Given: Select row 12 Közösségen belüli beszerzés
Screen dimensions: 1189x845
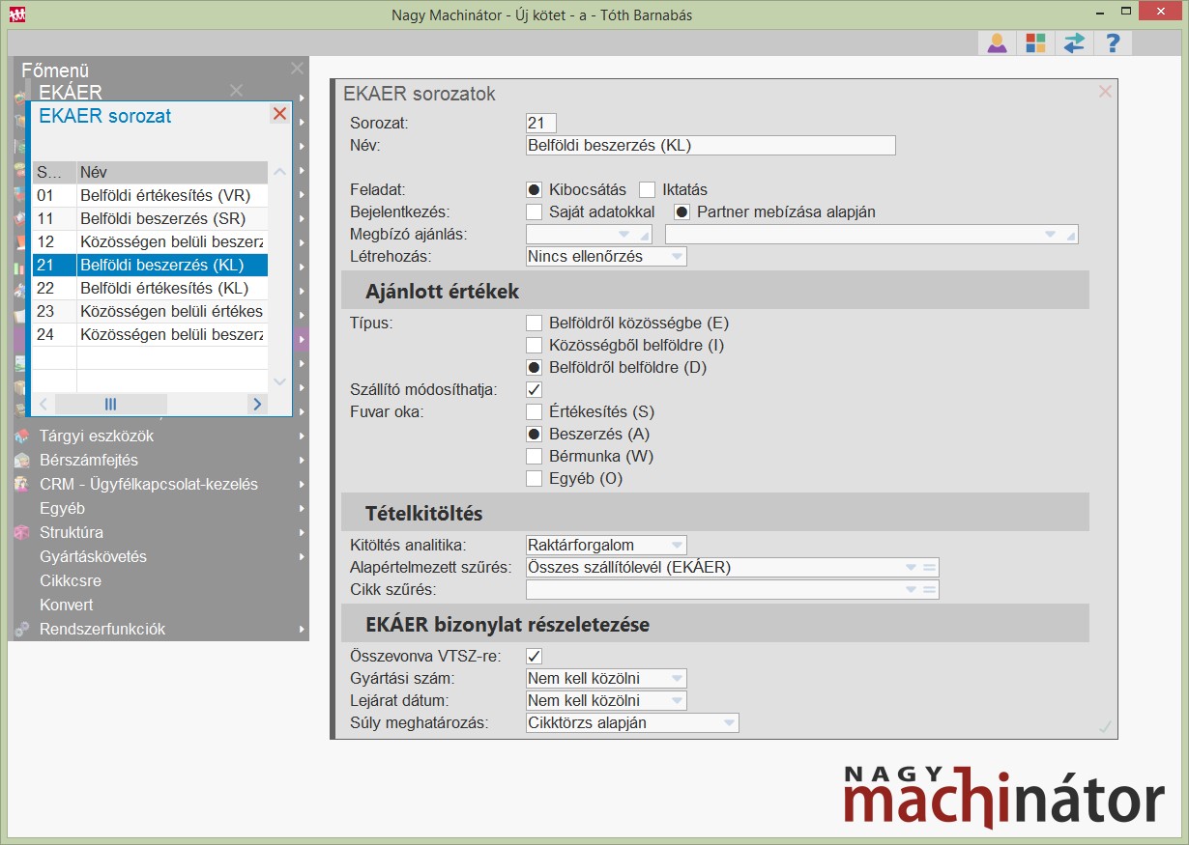Looking at the screenshot, I should point(150,242).
